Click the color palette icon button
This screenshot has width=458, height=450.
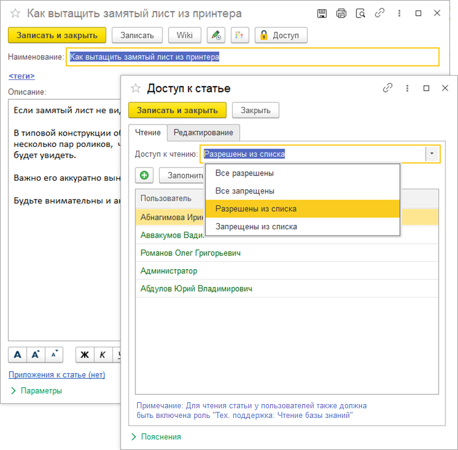[240, 36]
